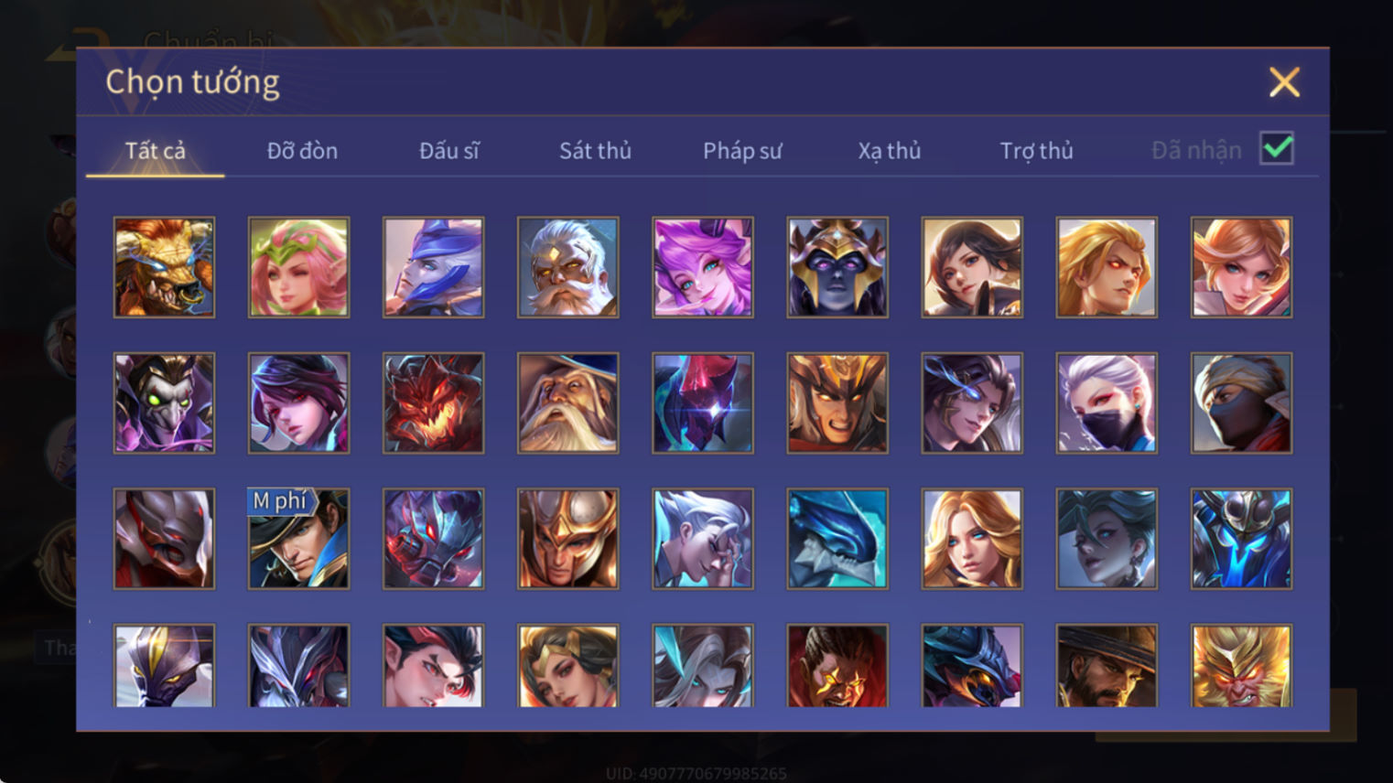Close the 'Chọn tướng' dialog
The width and height of the screenshot is (1393, 783).
(x=1284, y=82)
